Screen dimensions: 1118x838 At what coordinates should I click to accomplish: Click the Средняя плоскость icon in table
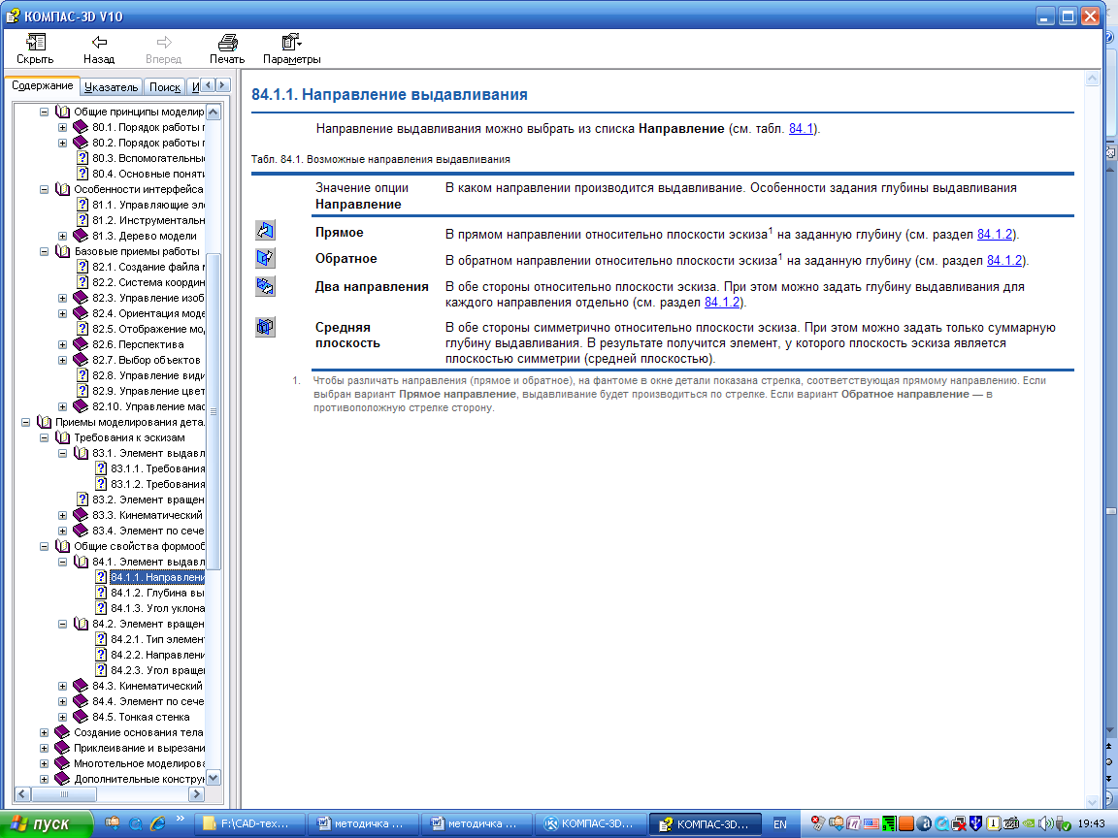pyautogui.click(x=265, y=327)
